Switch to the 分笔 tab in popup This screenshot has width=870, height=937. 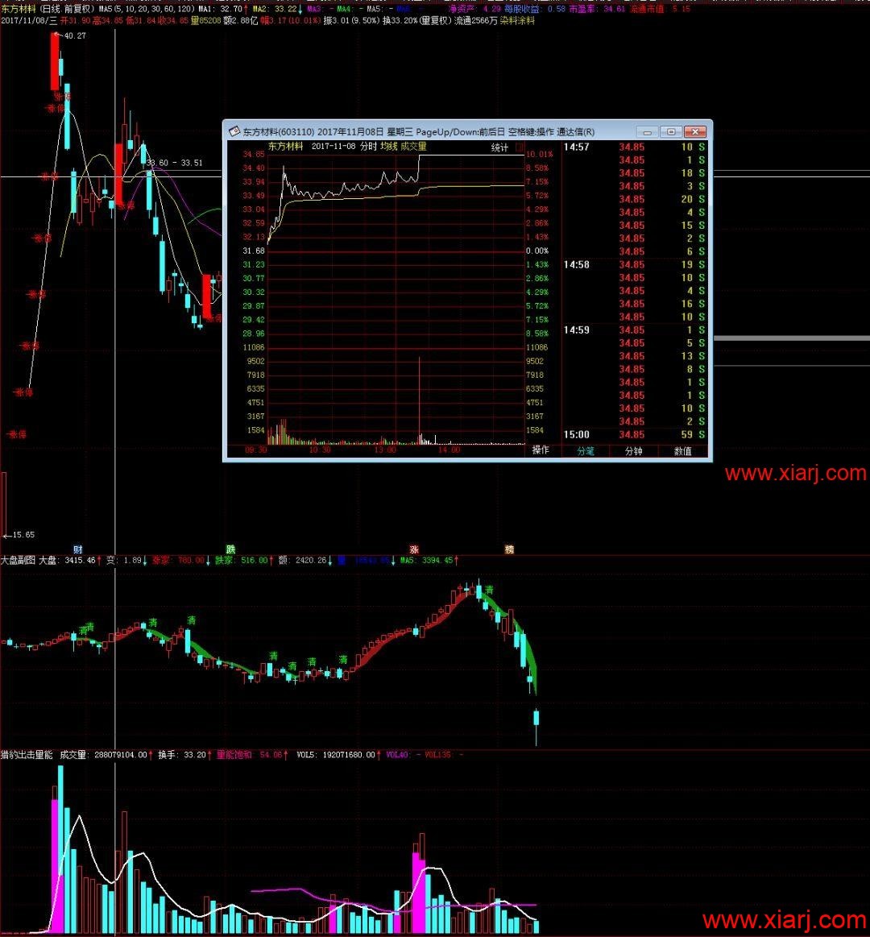coord(586,451)
